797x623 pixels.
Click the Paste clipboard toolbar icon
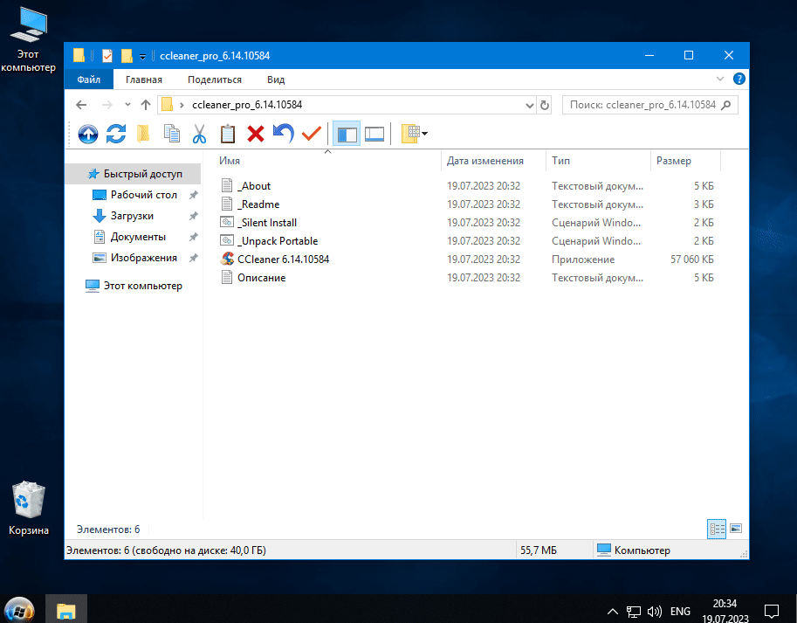(227, 134)
